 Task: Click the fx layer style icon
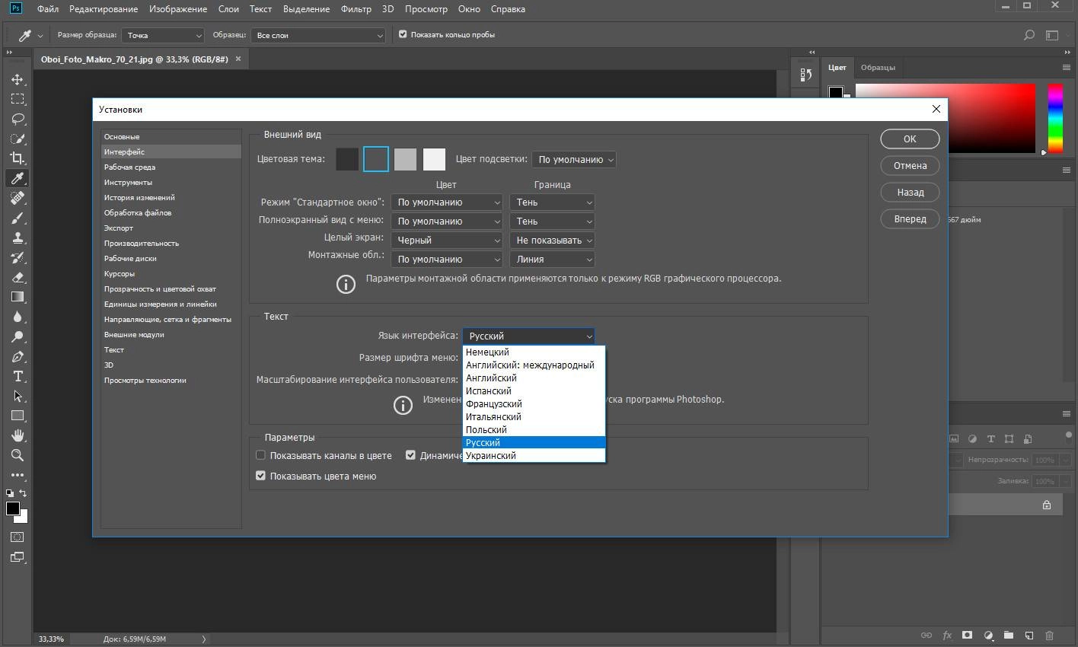tap(947, 635)
